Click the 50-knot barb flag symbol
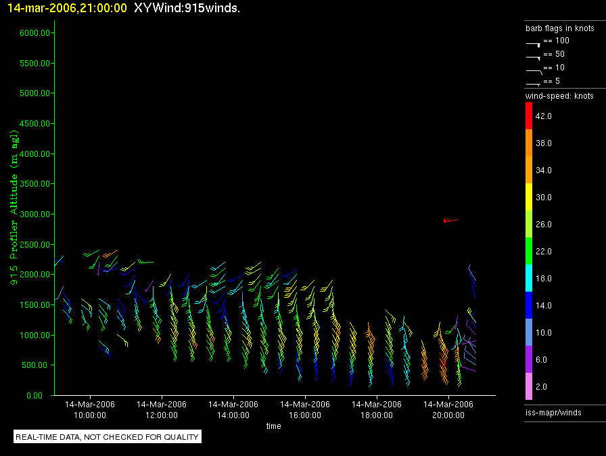This screenshot has height=456, width=606. tap(534, 56)
